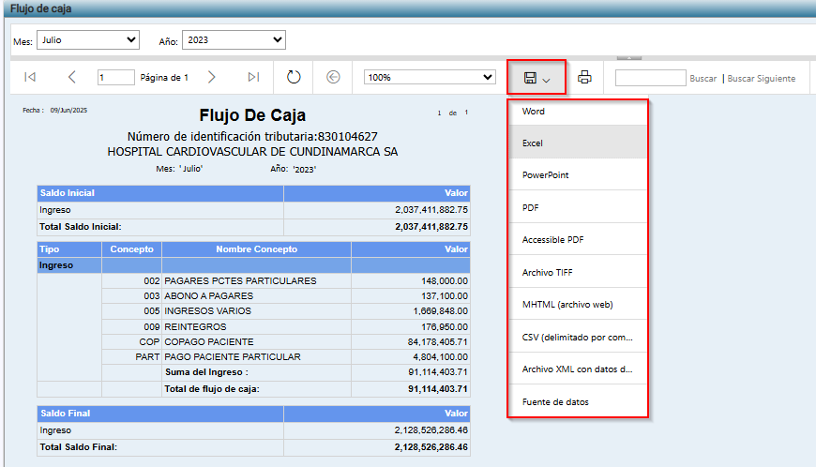Export report as CSV delimitado

578,337
